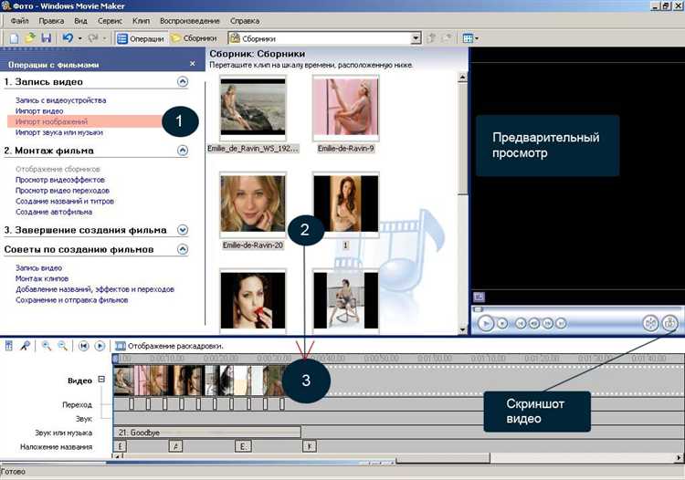Collapse the Монтаж фильма section

point(183,151)
